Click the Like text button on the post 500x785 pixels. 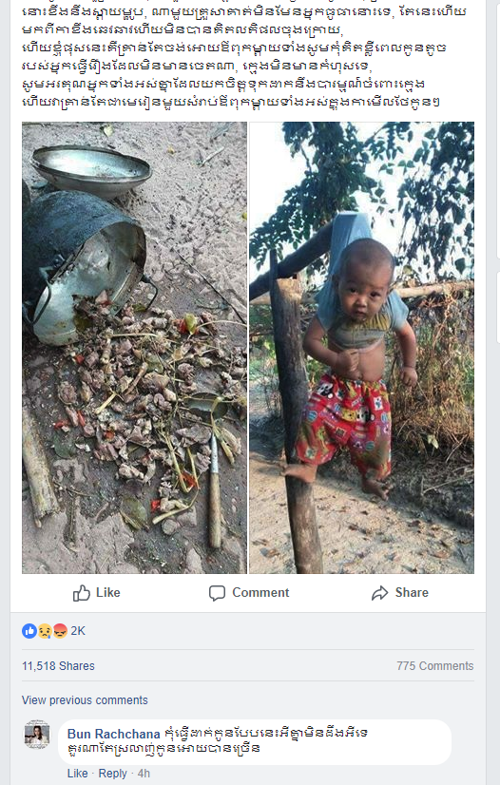107,593
